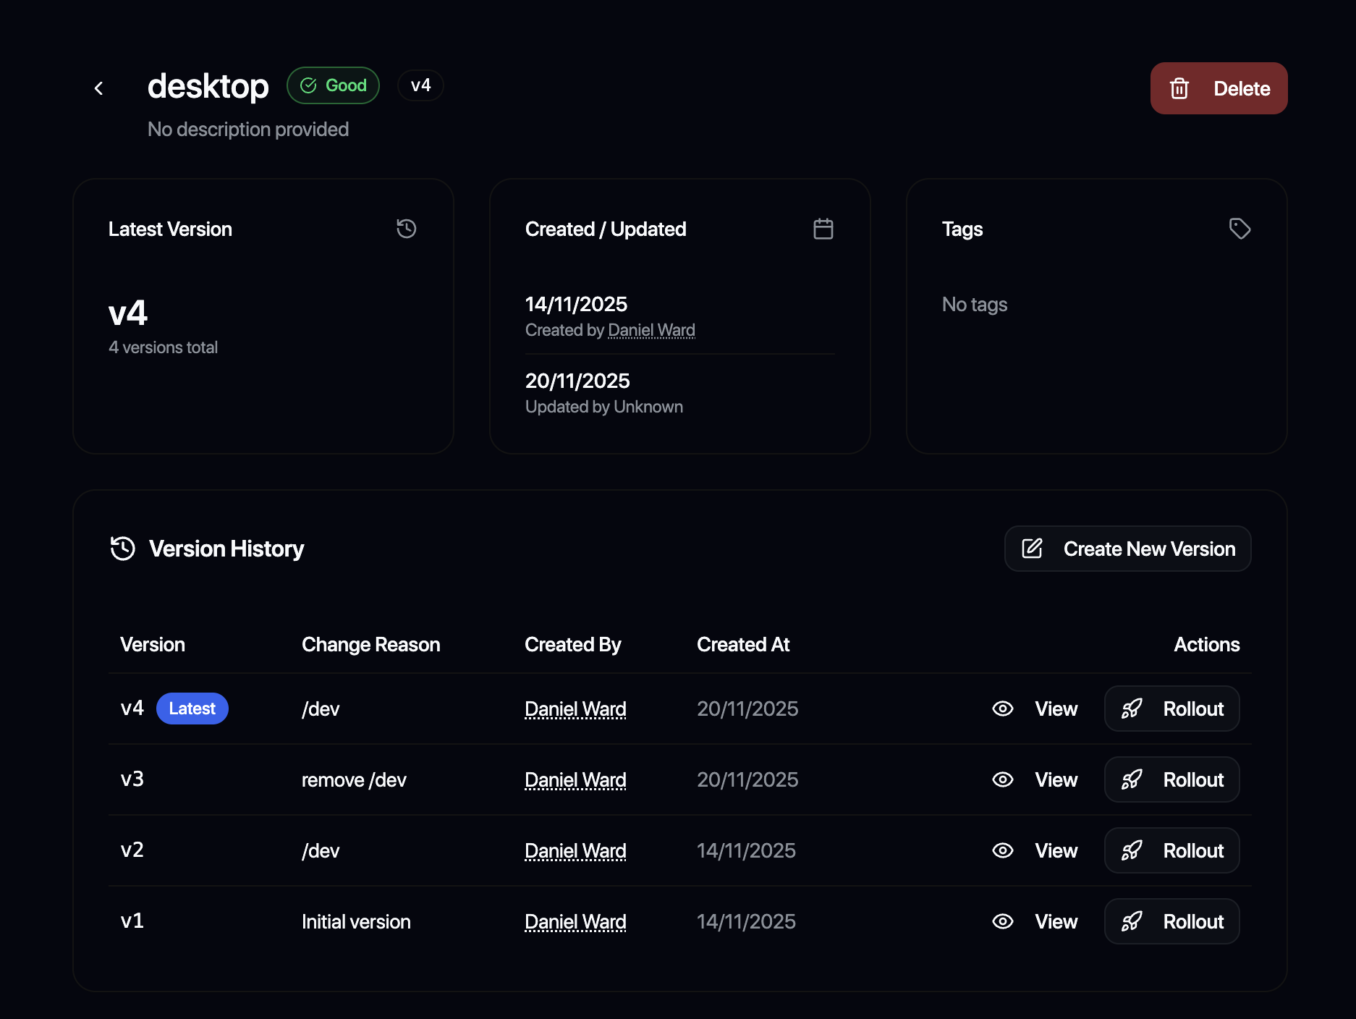
Task: Click the clock icon beside Version History heading
Action: (122, 549)
